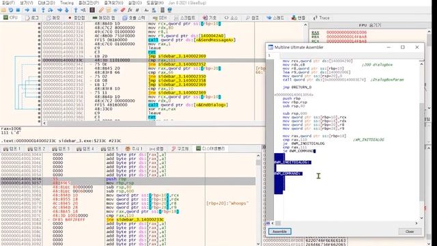Click the Trace Into arrow icon
The image size is (437, 246).
[59, 10]
